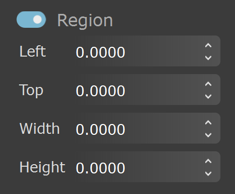Click the Width field label
This screenshot has height=194, width=235.
tap(40, 128)
